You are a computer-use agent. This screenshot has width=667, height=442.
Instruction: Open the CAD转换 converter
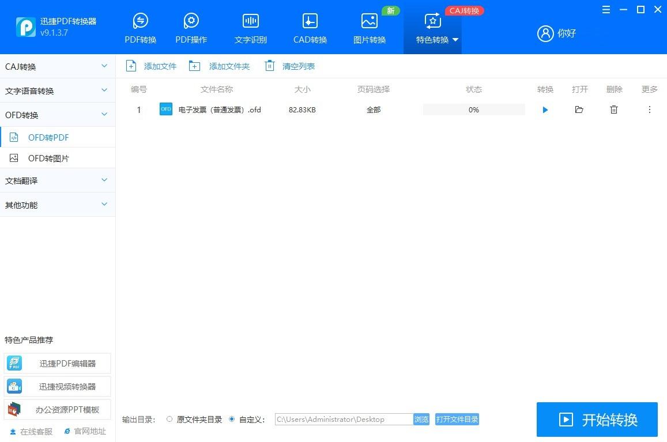[x=310, y=26]
